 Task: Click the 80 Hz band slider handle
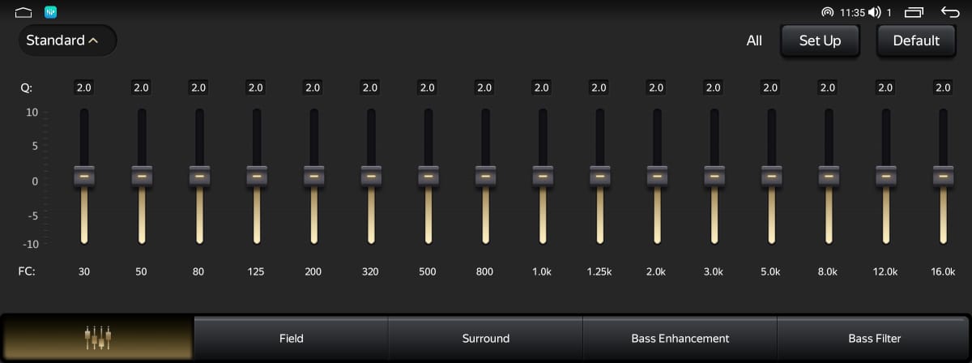pyautogui.click(x=199, y=176)
